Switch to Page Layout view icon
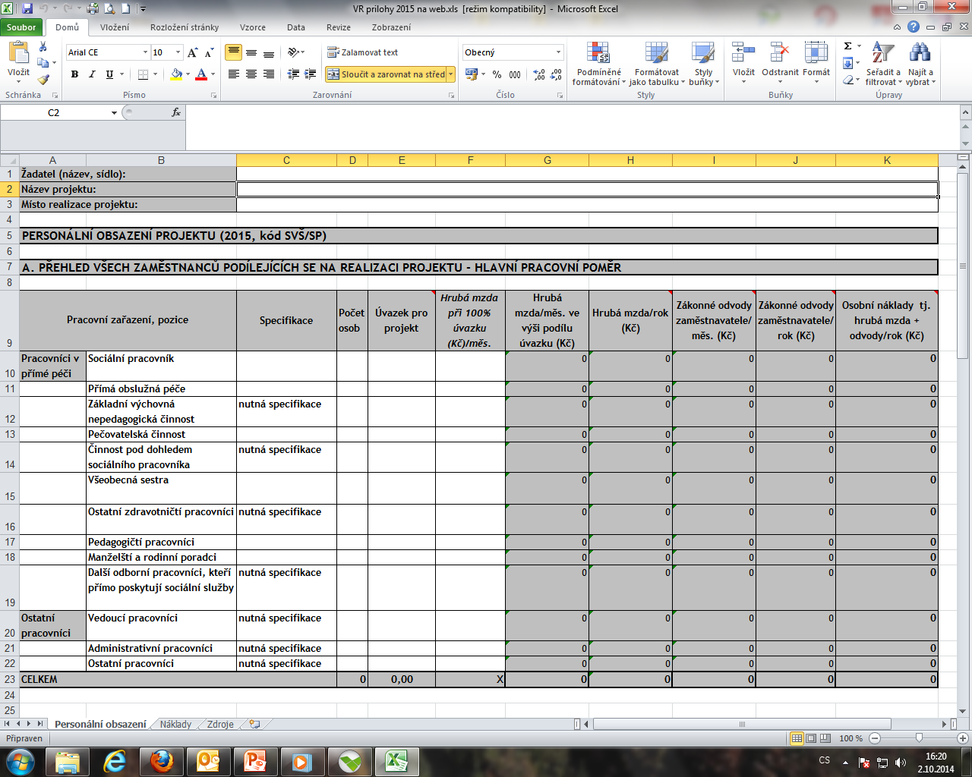Image resolution: width=972 pixels, height=777 pixels. (811, 738)
